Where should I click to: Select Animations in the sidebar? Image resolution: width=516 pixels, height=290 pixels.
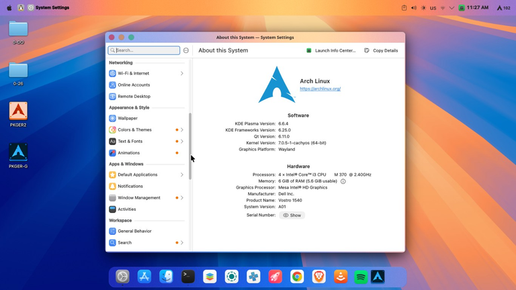[x=146, y=152]
